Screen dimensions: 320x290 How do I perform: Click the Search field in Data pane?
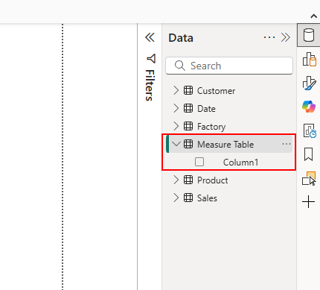229,66
